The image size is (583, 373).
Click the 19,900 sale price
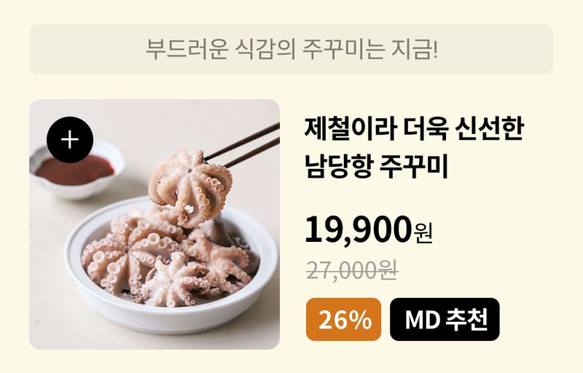[x=357, y=229]
